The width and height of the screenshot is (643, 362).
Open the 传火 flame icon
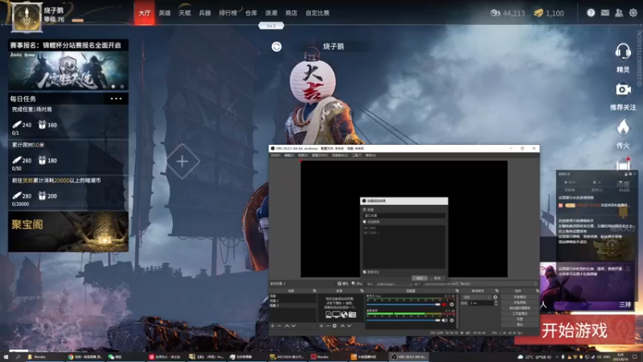point(623,128)
